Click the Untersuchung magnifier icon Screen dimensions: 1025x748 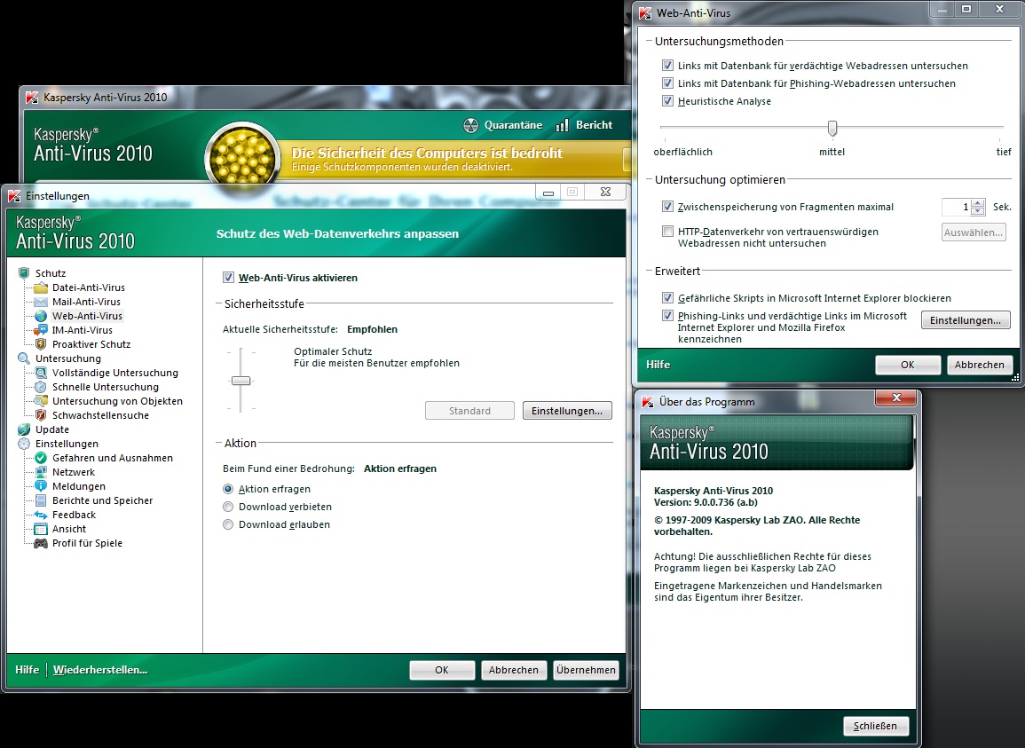pyautogui.click(x=24, y=358)
